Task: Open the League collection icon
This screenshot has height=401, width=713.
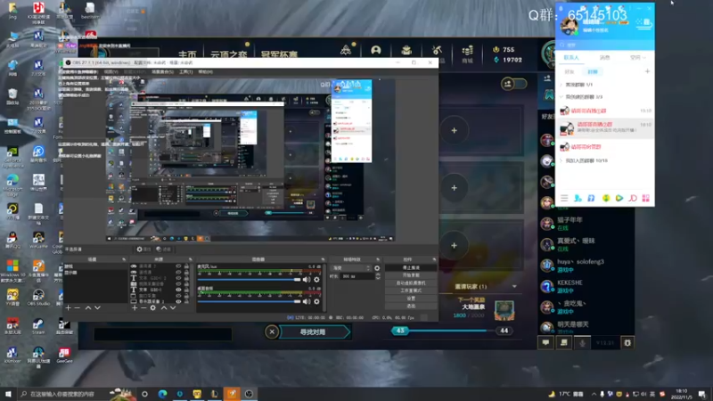Action: coord(406,50)
